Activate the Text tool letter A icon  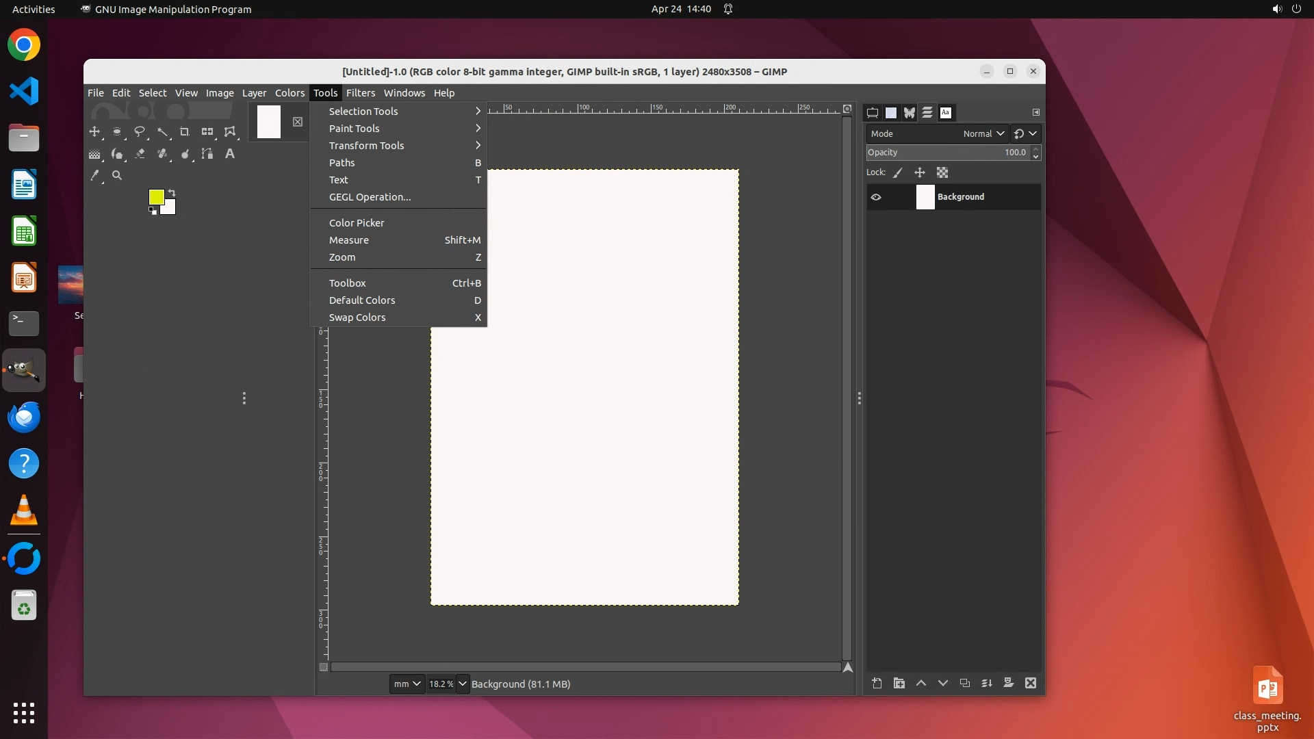230,154
